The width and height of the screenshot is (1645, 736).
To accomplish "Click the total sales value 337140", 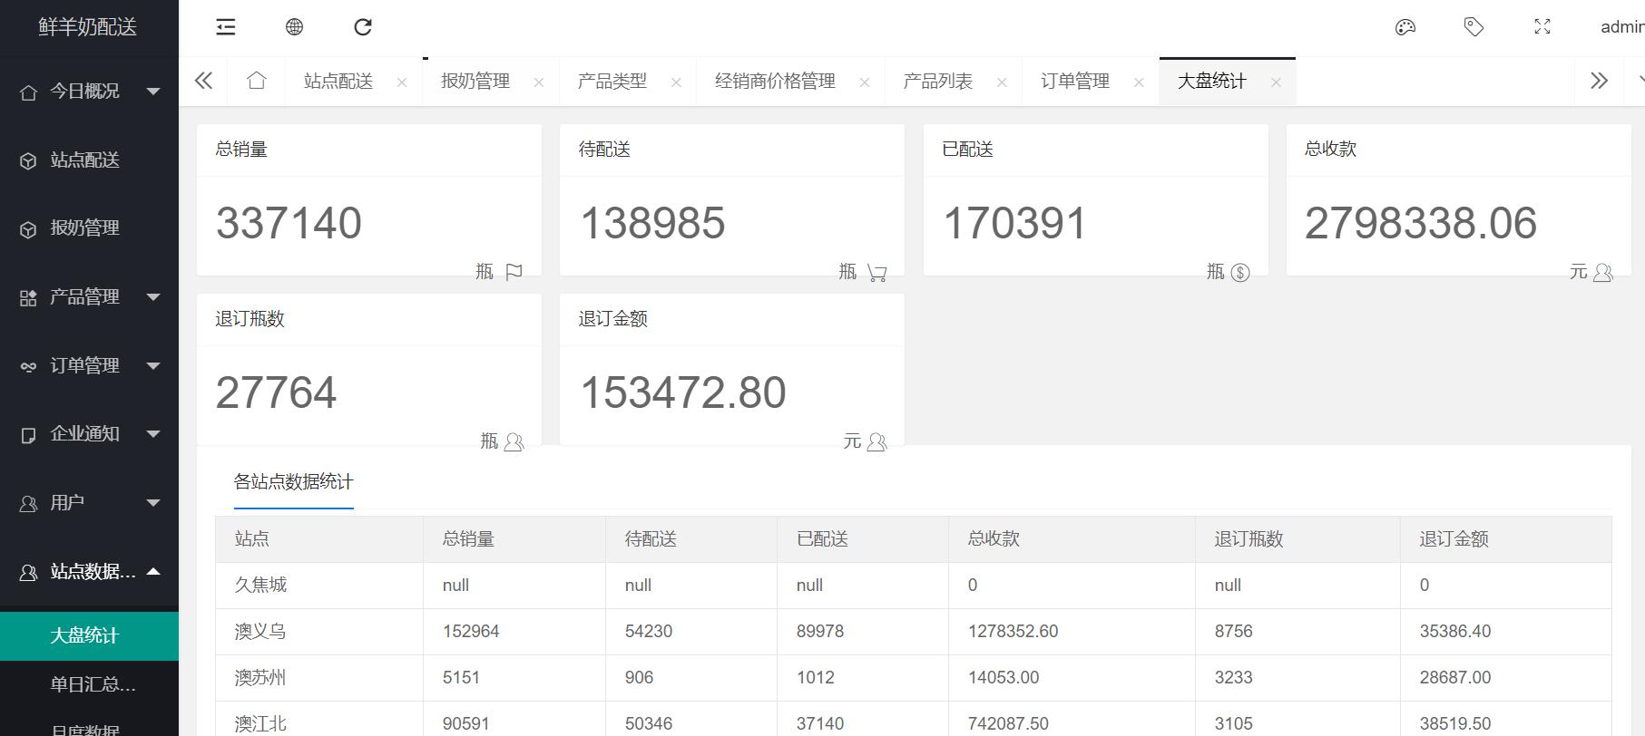I will coord(289,223).
